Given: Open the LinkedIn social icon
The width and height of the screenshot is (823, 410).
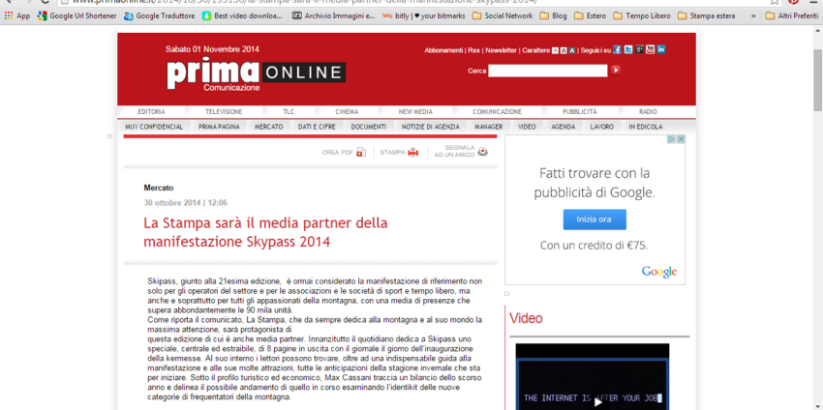Looking at the screenshot, I should pos(661,50).
